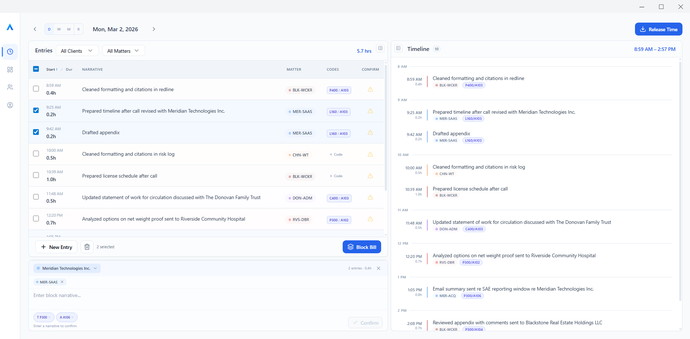Image resolution: width=690 pixels, height=339 pixels.
Task: Click the Block Bill button
Action: (x=361, y=247)
